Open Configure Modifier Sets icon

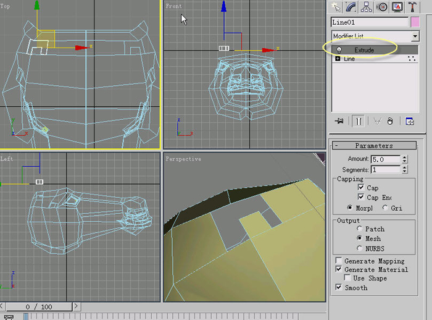coord(409,121)
